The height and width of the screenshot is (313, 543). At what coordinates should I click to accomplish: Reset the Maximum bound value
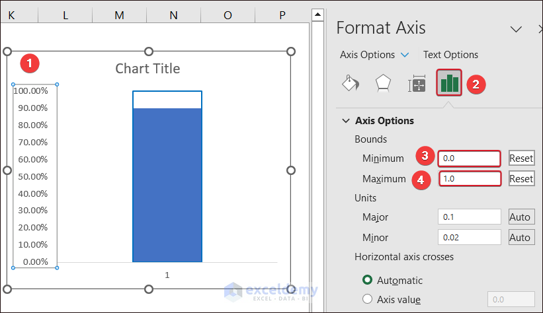point(521,178)
